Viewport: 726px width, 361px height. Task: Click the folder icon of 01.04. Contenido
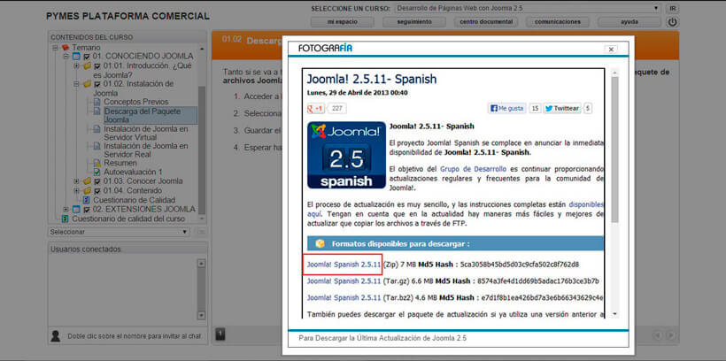[x=87, y=191]
